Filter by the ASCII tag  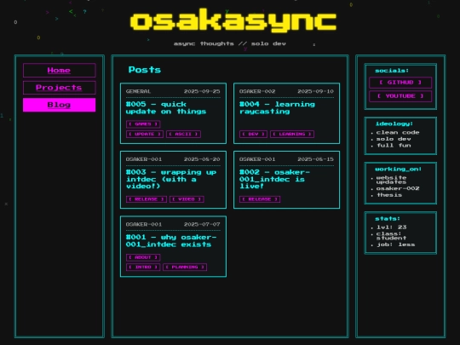[184, 134]
